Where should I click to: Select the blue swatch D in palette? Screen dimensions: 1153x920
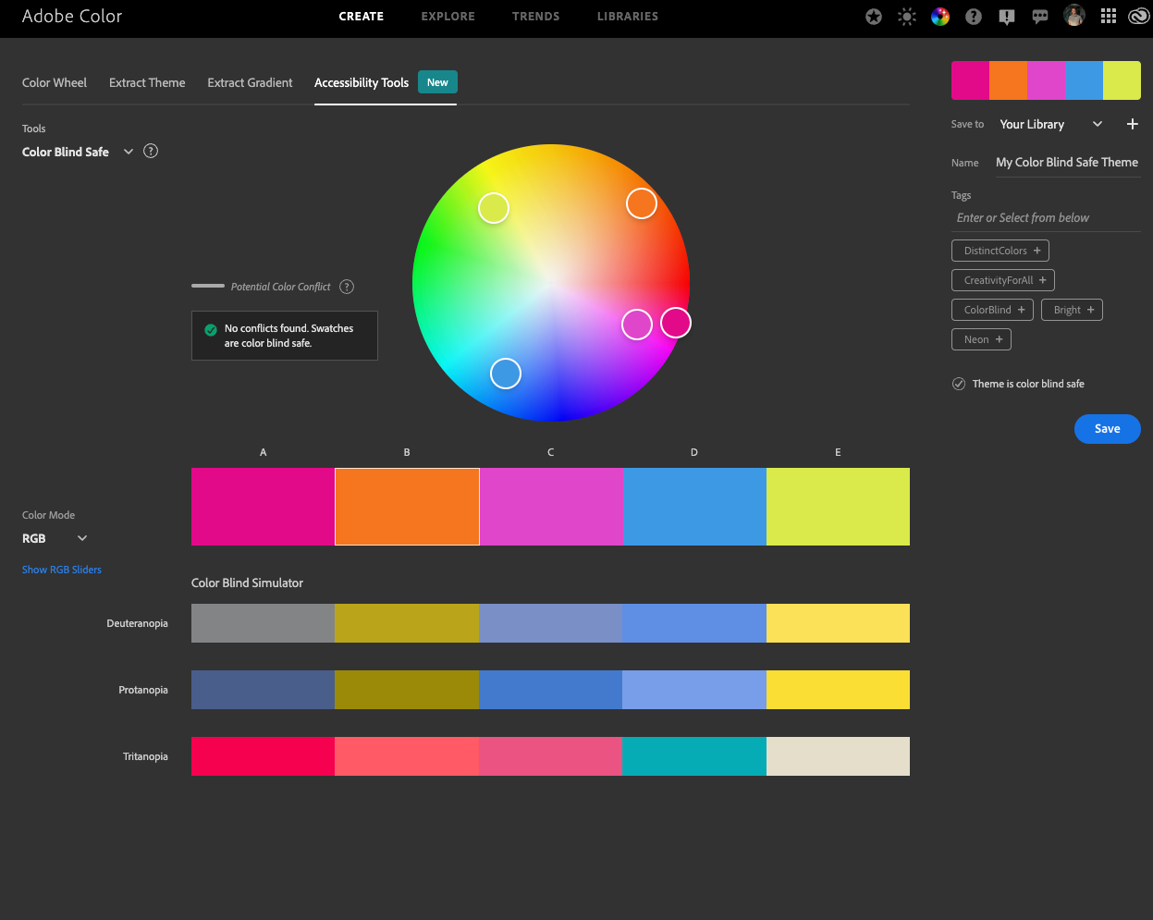[x=694, y=507]
